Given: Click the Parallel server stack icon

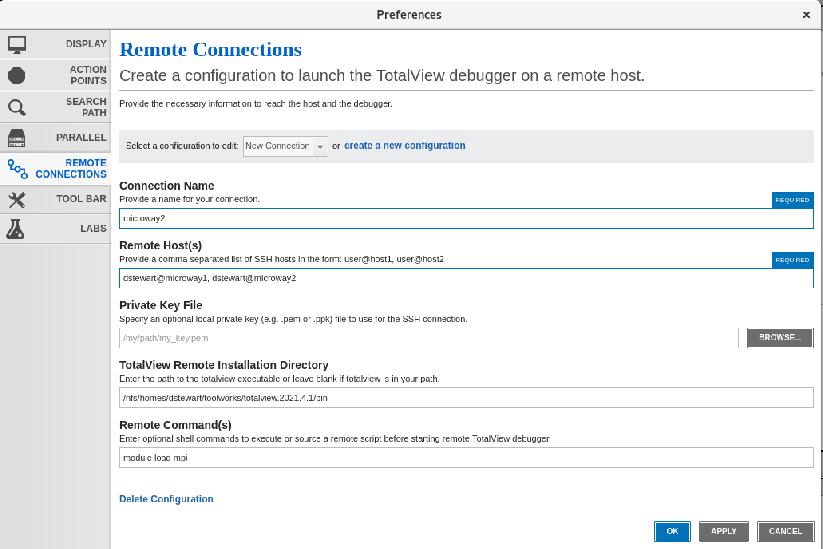Looking at the screenshot, I should pyautogui.click(x=17, y=138).
